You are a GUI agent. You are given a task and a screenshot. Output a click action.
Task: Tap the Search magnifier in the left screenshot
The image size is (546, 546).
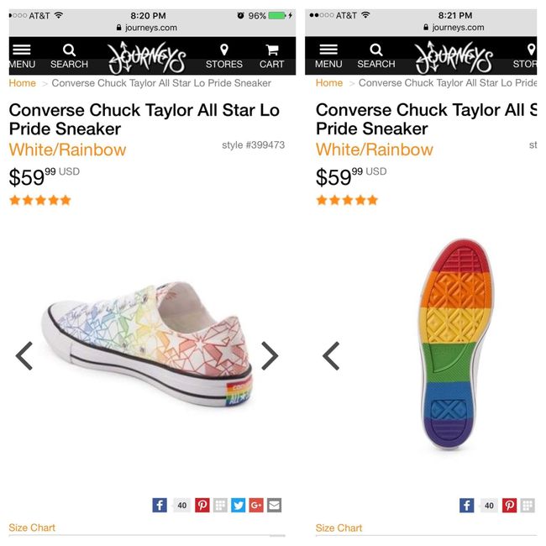[69, 55]
